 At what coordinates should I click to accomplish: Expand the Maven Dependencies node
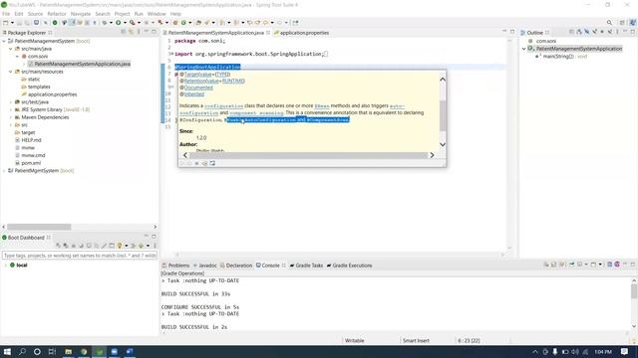[x=11, y=117]
